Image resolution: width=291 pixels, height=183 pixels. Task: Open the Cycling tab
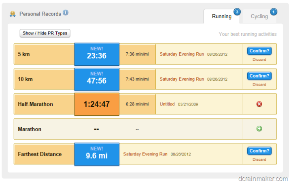pos(259,17)
